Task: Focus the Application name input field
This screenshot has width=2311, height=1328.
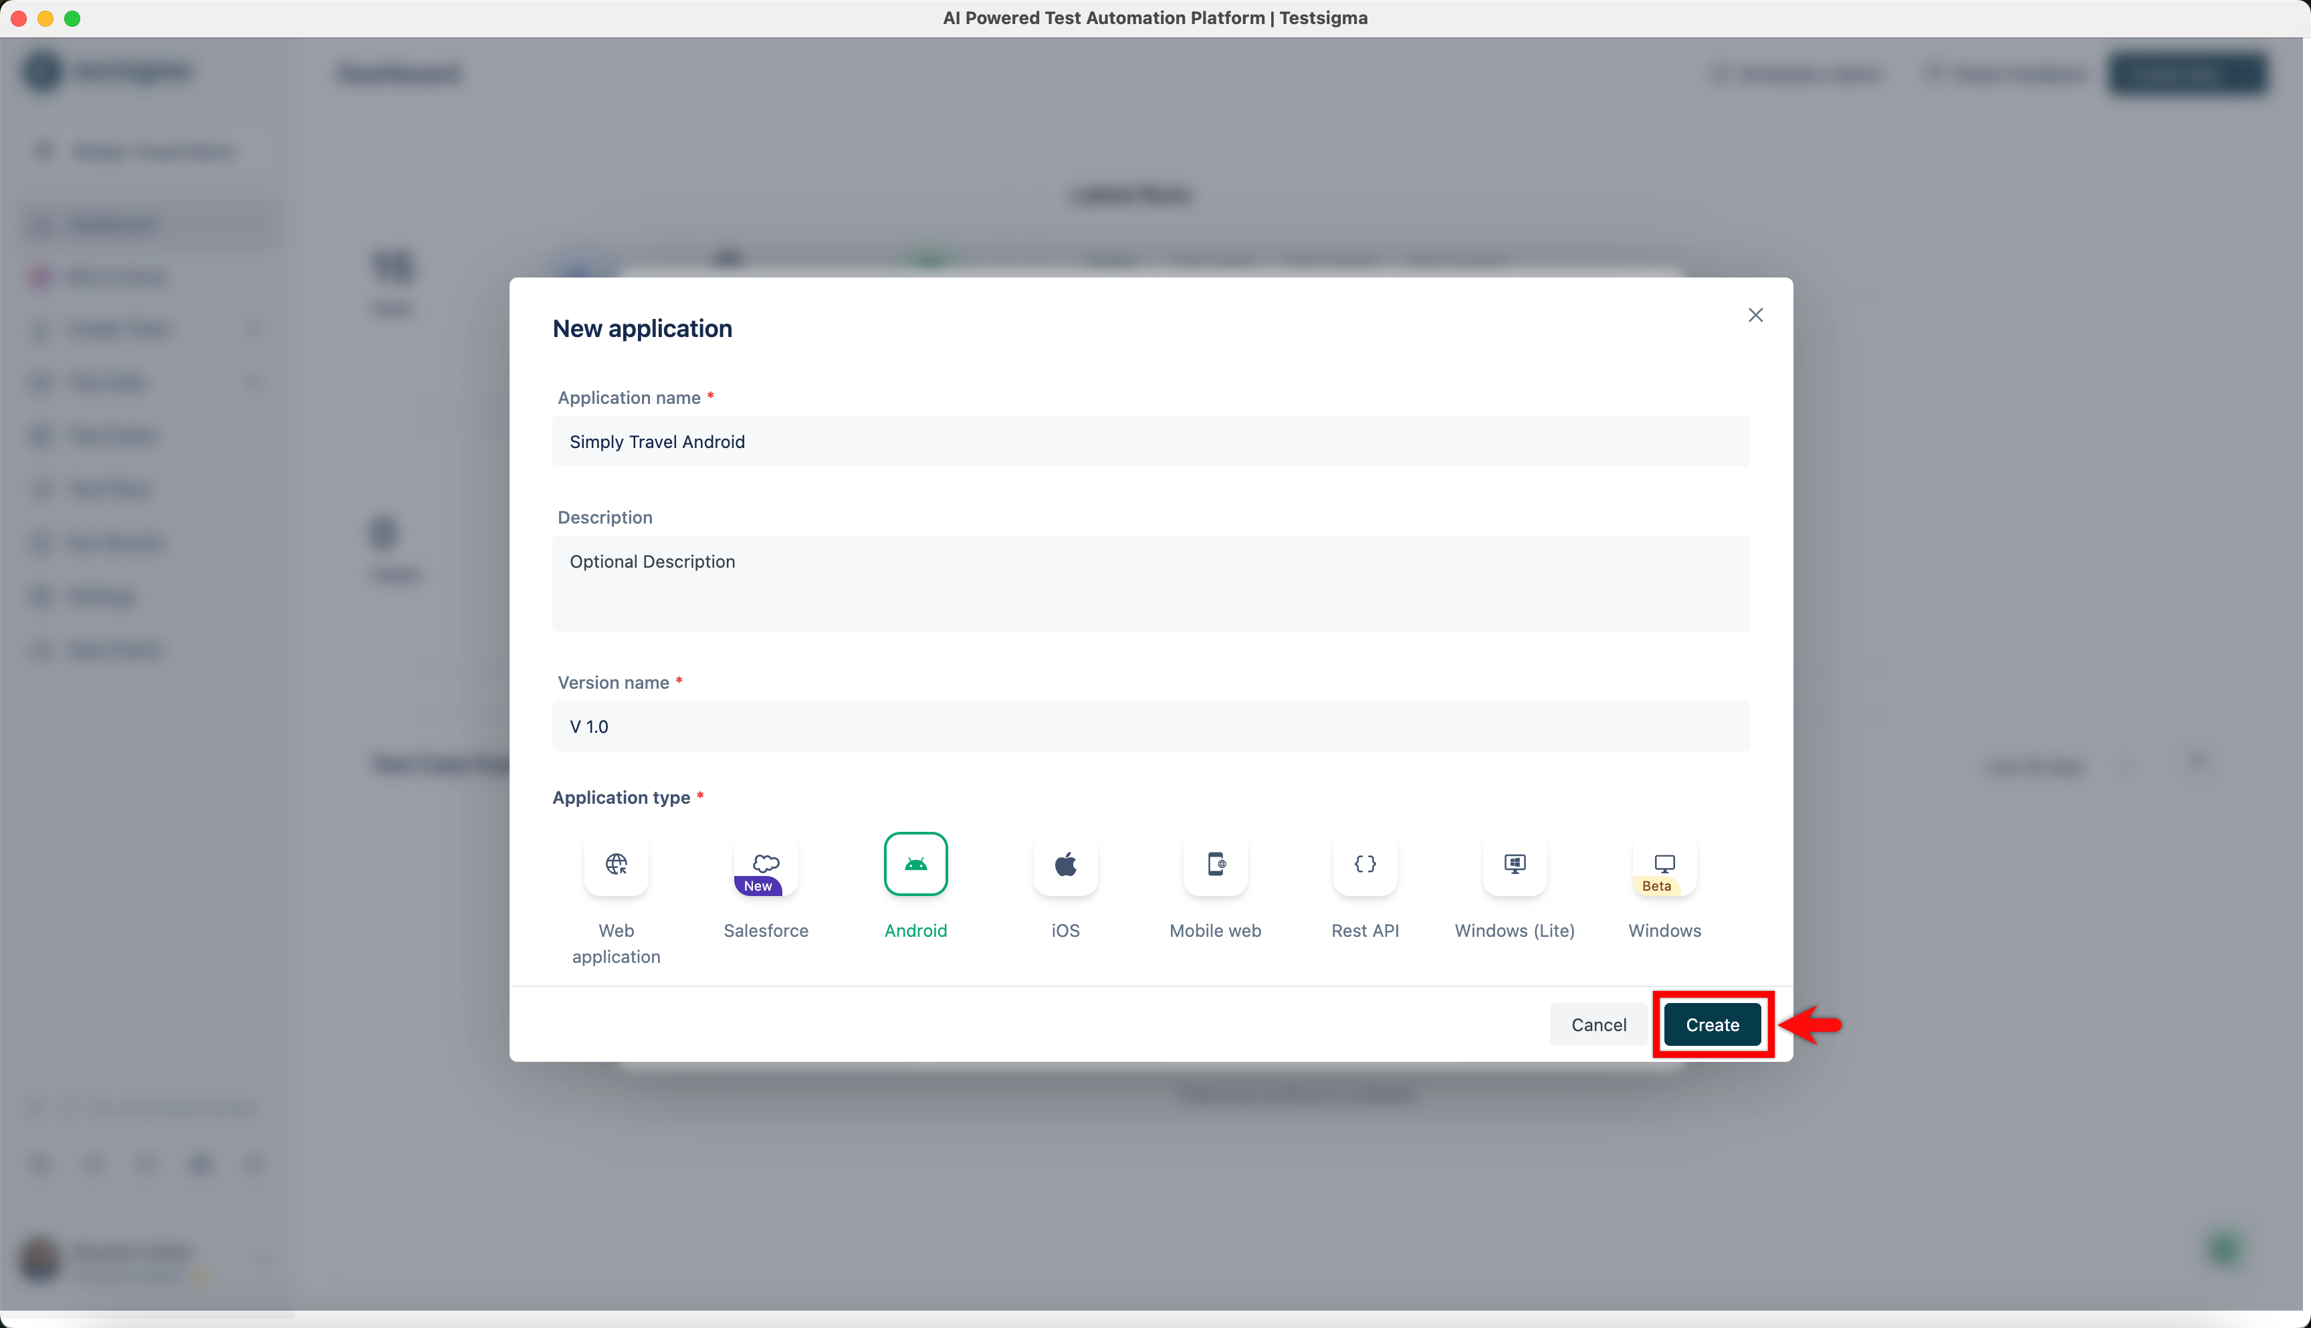Action: (x=1151, y=441)
